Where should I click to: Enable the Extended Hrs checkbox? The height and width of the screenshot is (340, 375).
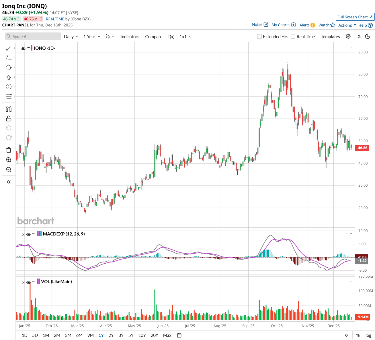coord(259,36)
